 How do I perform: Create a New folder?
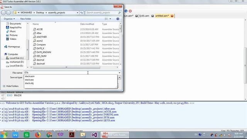coord(25,19)
